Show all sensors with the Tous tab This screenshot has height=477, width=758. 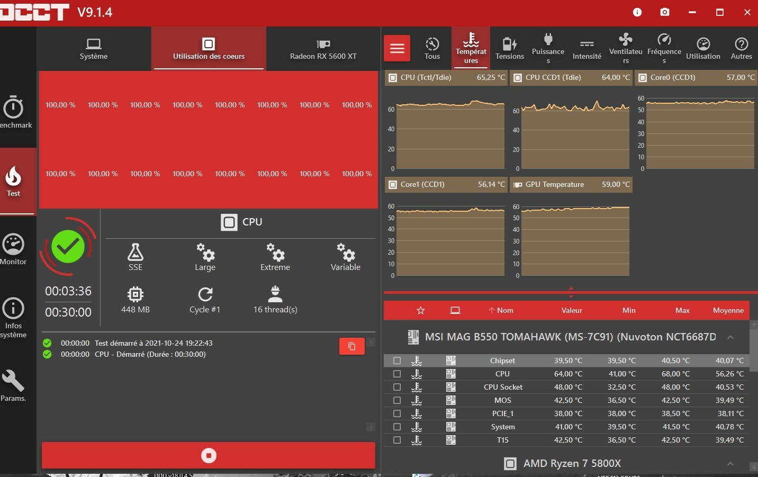[432, 49]
